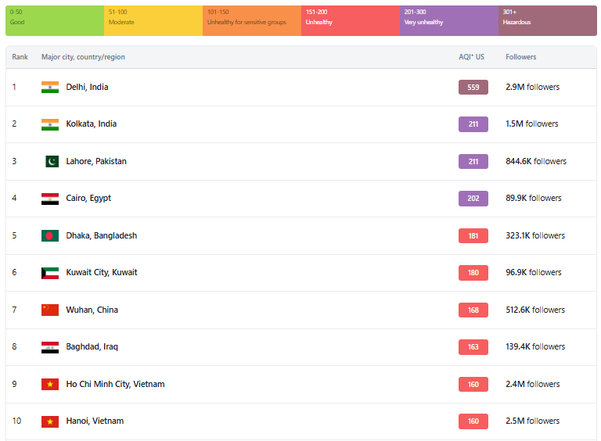The image size is (601, 441).
Task: Click the AQI* US column header
Action: [x=471, y=57]
